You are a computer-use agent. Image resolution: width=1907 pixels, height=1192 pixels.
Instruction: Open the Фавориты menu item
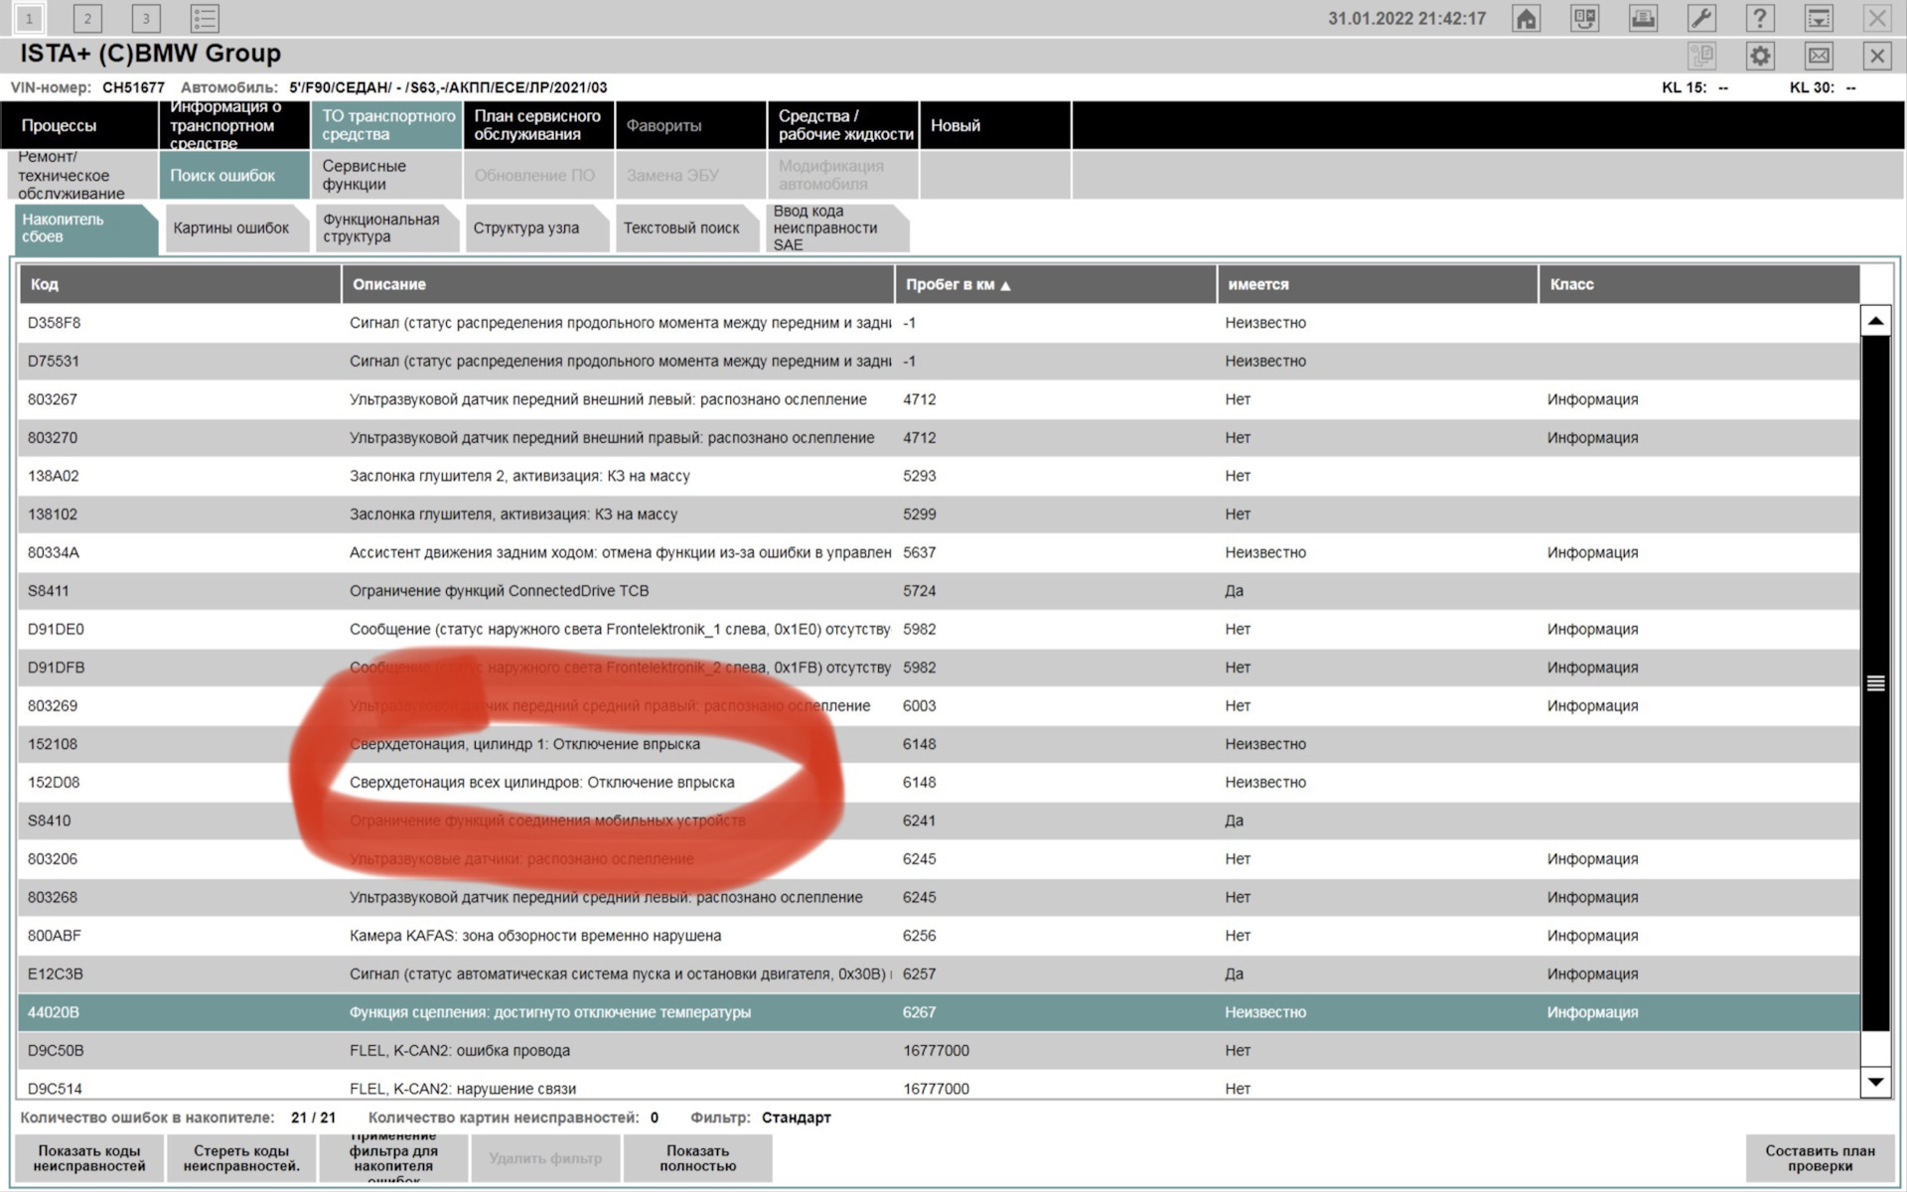pyautogui.click(x=663, y=125)
